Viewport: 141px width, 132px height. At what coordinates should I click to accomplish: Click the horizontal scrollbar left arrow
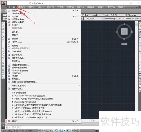tap(93, 120)
